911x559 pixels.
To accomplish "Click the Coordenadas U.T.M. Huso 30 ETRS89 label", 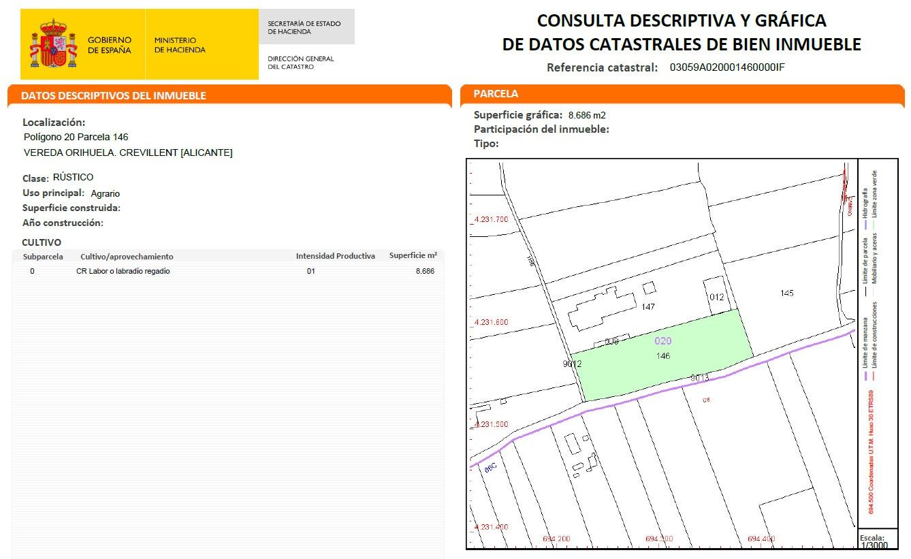I will pos(871,452).
